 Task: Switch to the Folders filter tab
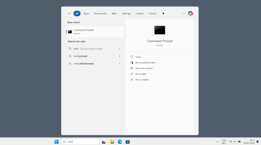point(140,13)
